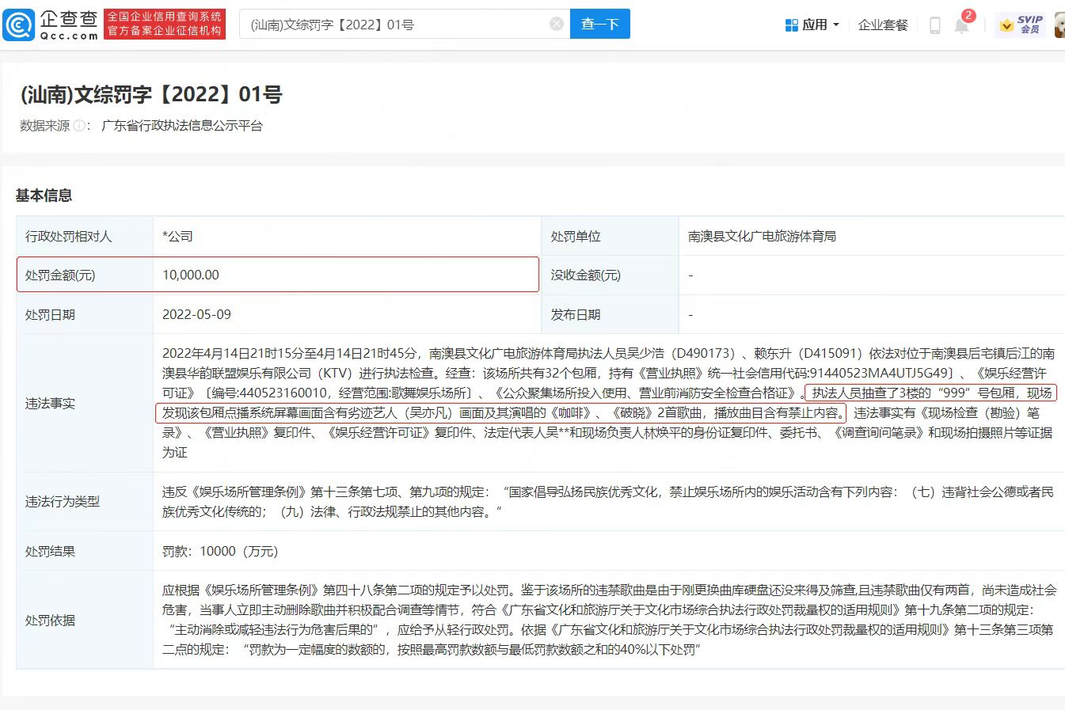Image resolution: width=1065 pixels, height=710 pixels.
Task: Open the mobile phone app icon
Action: [934, 25]
